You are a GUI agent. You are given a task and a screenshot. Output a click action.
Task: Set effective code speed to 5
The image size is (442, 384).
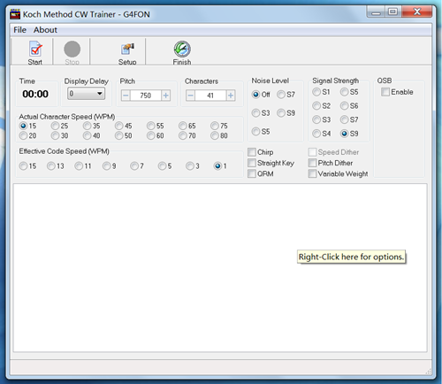point(162,166)
